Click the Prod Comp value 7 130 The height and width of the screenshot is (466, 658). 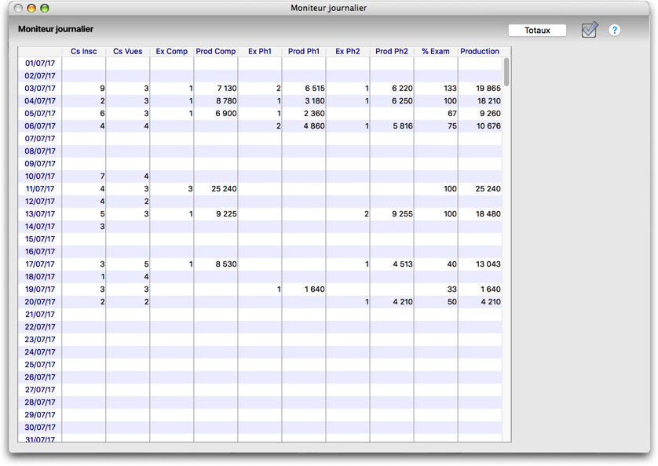click(227, 89)
